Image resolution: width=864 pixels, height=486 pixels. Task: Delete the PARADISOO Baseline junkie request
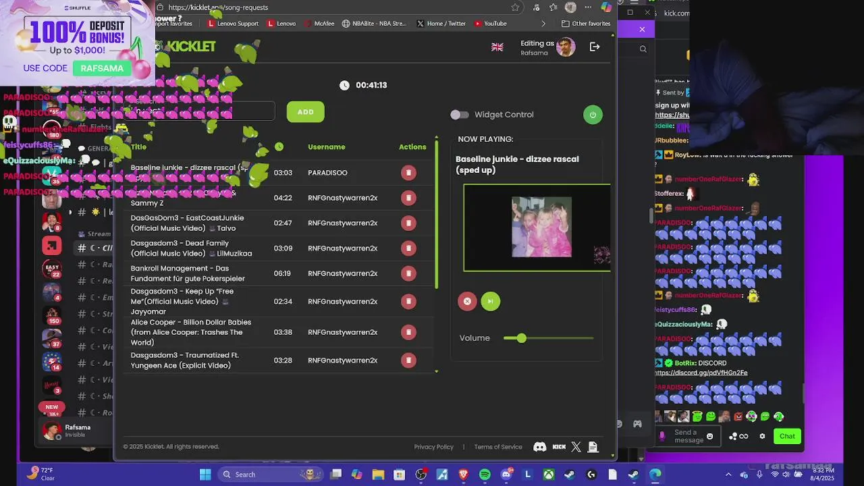tap(408, 173)
